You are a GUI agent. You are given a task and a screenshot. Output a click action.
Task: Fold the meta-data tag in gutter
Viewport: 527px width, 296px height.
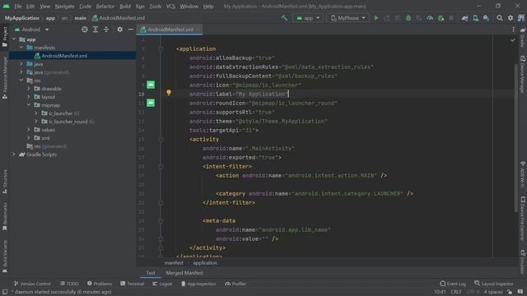(161, 220)
